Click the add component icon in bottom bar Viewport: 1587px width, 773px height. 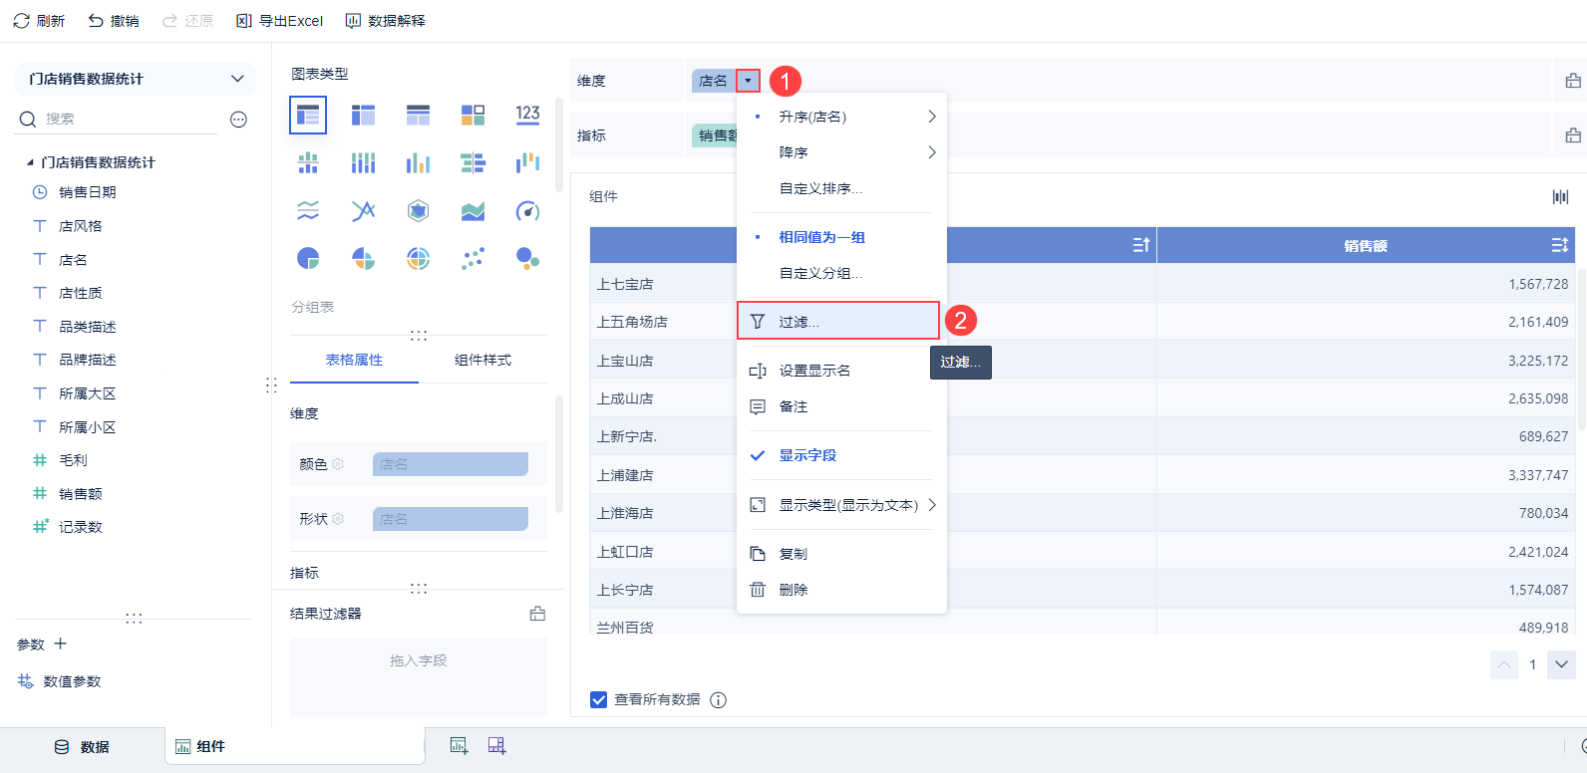click(x=459, y=745)
